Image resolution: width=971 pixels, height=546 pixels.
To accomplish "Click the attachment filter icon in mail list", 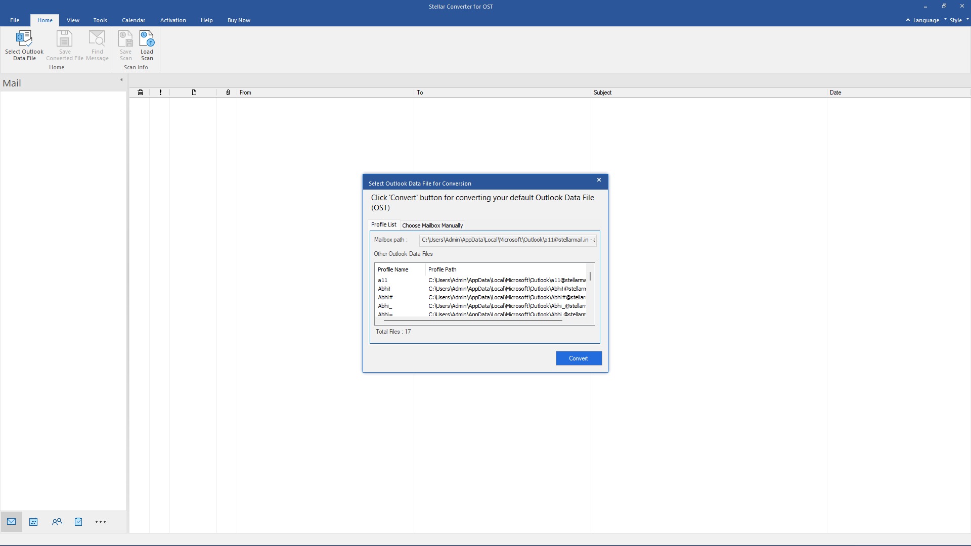I will point(229,93).
